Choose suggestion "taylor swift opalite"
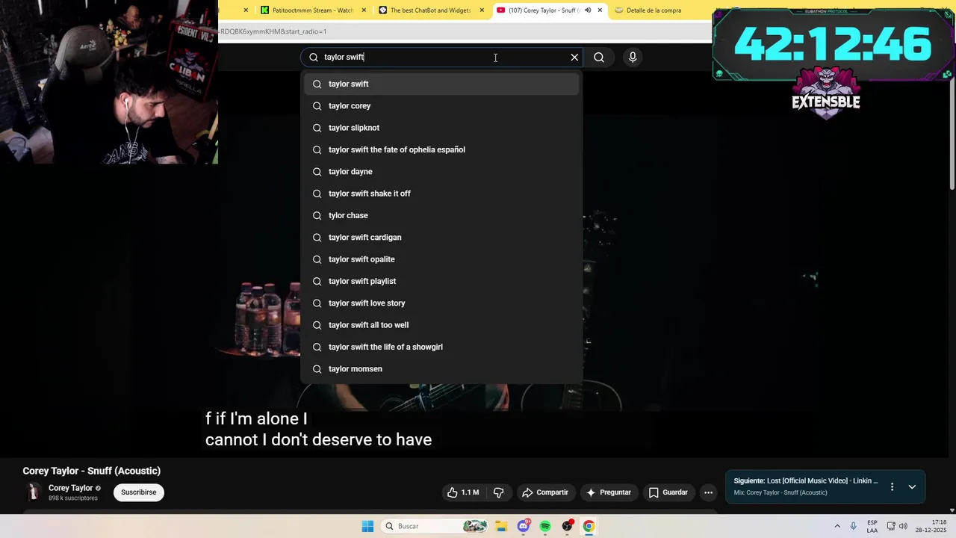 tap(441, 259)
